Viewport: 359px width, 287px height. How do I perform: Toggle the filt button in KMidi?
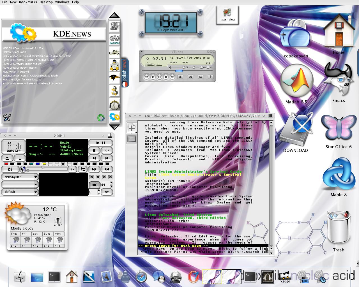click(x=107, y=192)
